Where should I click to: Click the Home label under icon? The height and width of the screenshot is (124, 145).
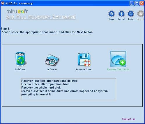(x=112, y=19)
